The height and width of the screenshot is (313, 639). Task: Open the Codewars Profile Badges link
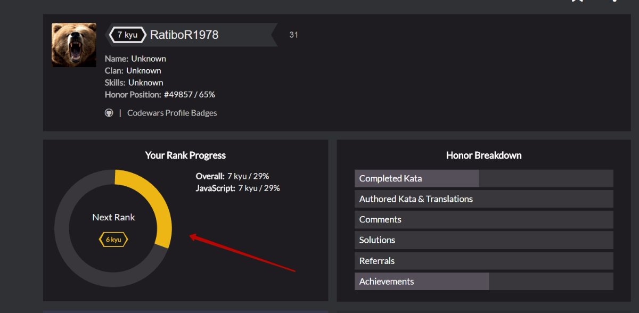(172, 113)
